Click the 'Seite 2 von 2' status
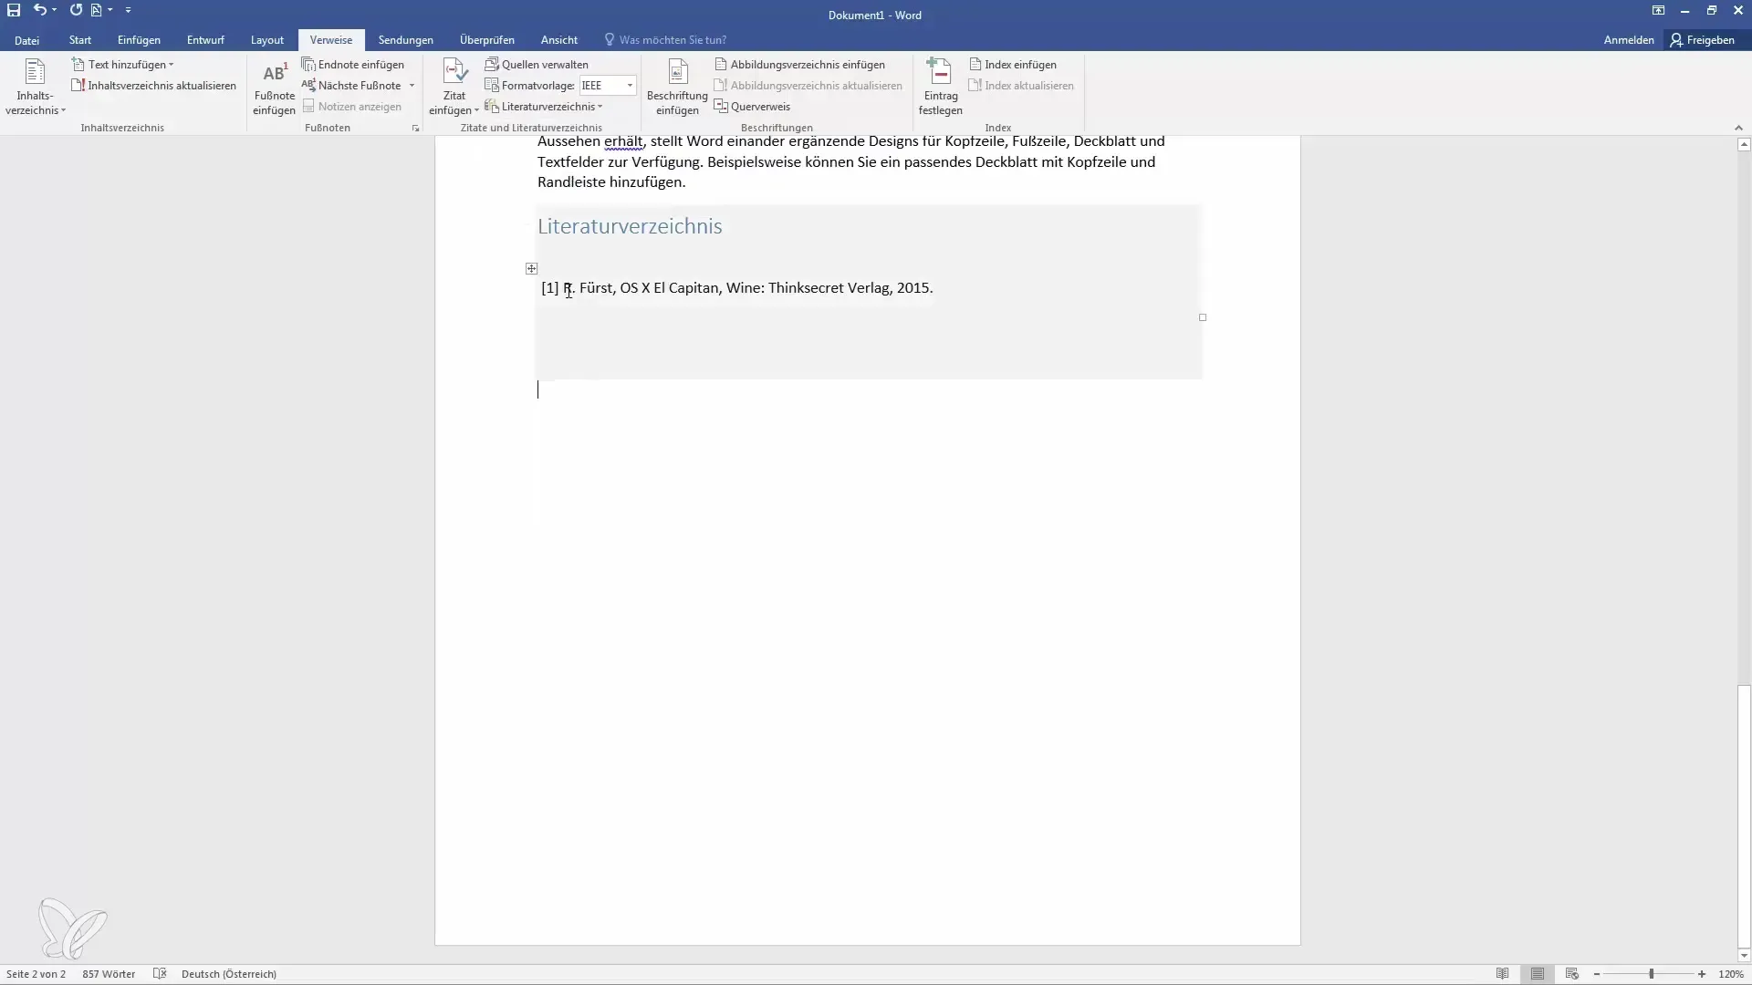 pyautogui.click(x=36, y=974)
